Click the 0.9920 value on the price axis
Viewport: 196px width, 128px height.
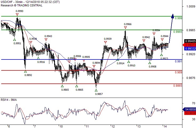[x=191, y=54]
